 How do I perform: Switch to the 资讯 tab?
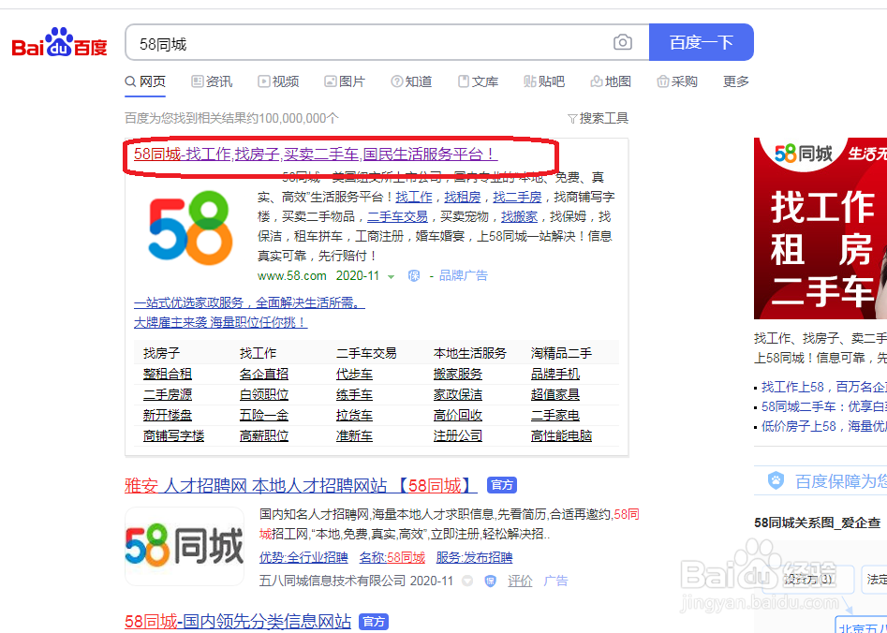(212, 81)
